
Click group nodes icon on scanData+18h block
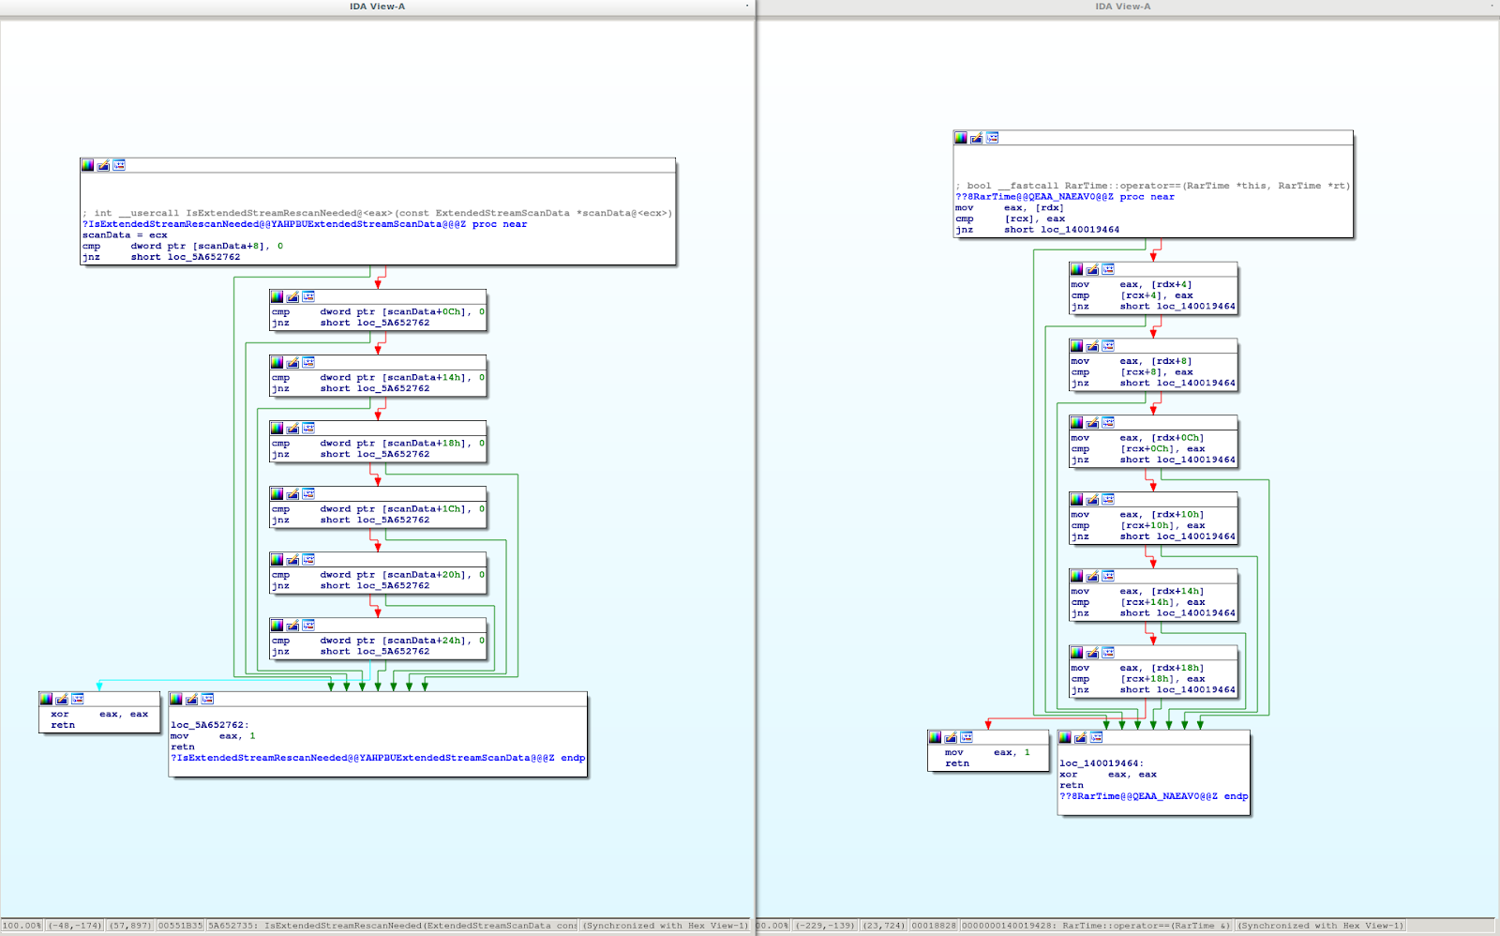(x=308, y=428)
